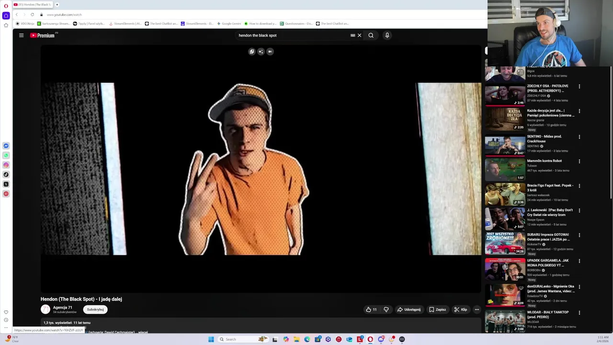Open the How to download bookmark
The height and width of the screenshot is (345, 613).
(x=260, y=23)
